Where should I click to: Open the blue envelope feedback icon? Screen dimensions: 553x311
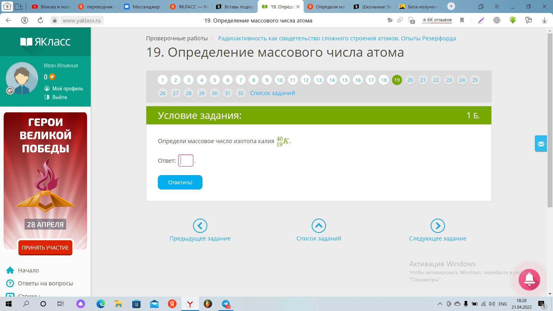pyautogui.click(x=541, y=144)
